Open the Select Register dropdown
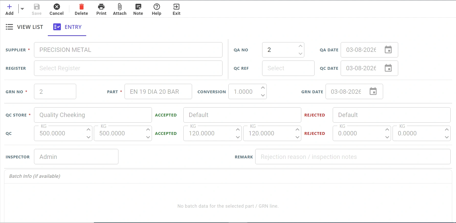 click(128, 68)
